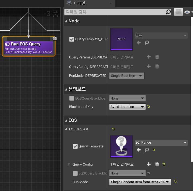Viewport: 193px width, 191px height.
Task: Open Run Mode Single Random Item dropdown
Action: pyautogui.click(x=140, y=182)
